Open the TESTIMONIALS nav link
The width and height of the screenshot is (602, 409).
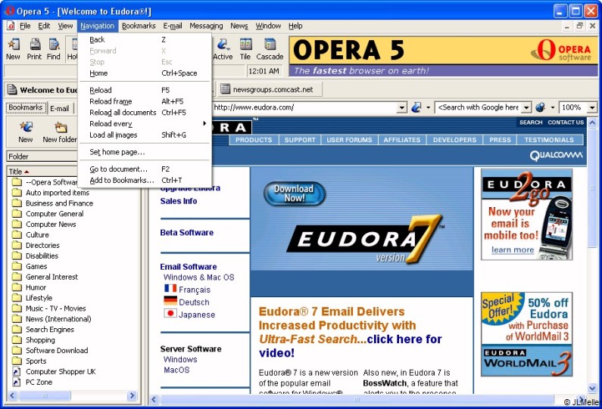click(549, 140)
